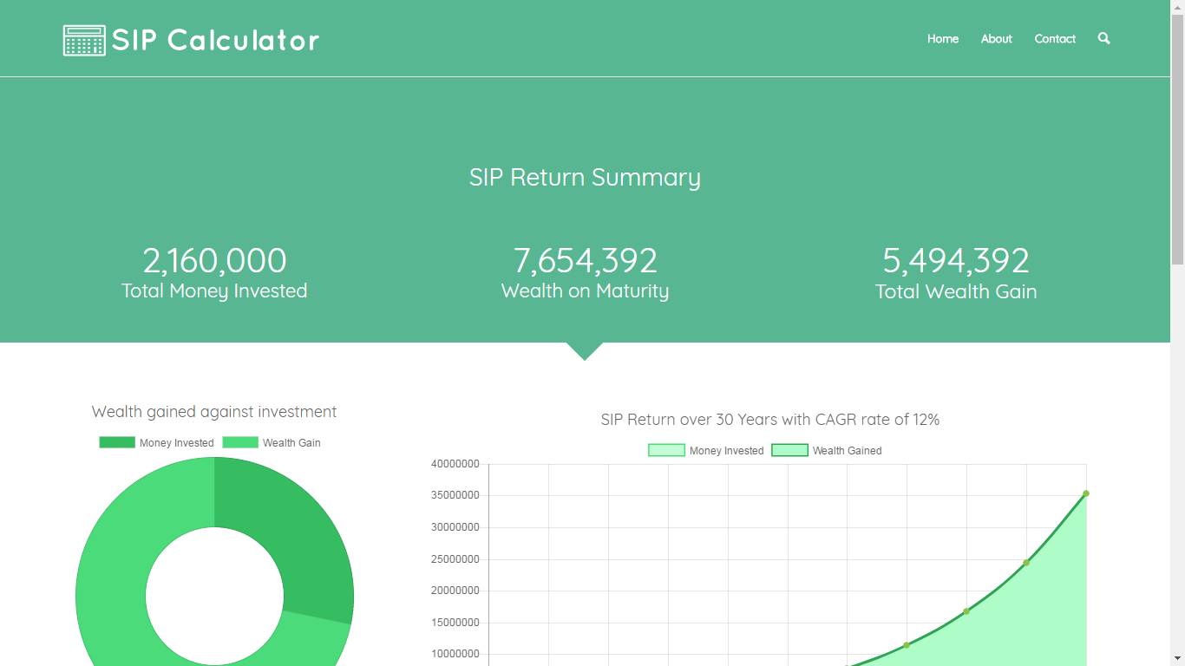Click the Wealth Gained legend label text
Image resolution: width=1185 pixels, height=666 pixels.
pos(848,451)
